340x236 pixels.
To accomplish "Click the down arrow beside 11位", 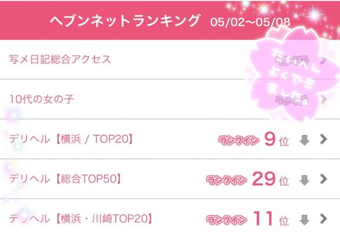I will pyautogui.click(x=304, y=220).
